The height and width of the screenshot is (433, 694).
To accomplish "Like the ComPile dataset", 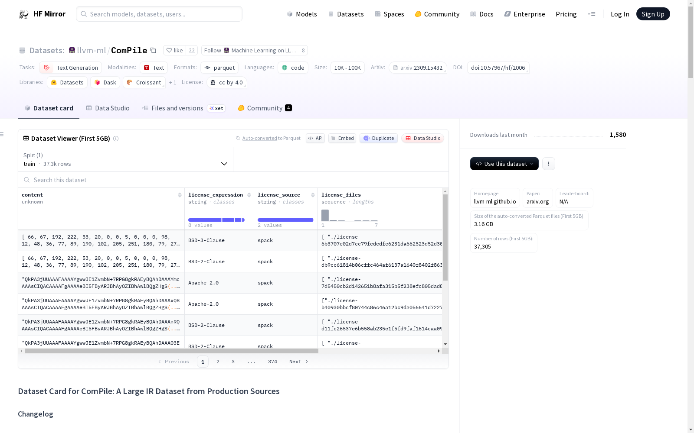I will [x=174, y=50].
